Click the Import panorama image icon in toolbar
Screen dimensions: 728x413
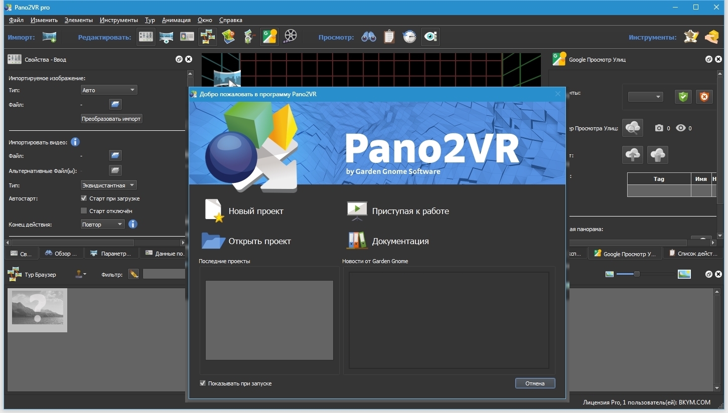click(49, 37)
